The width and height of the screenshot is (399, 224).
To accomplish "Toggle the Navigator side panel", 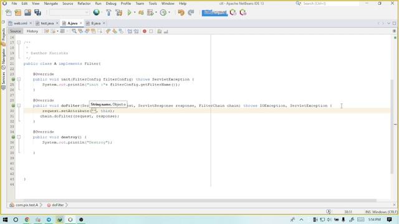I will pyautogui.click(x=3, y=59).
